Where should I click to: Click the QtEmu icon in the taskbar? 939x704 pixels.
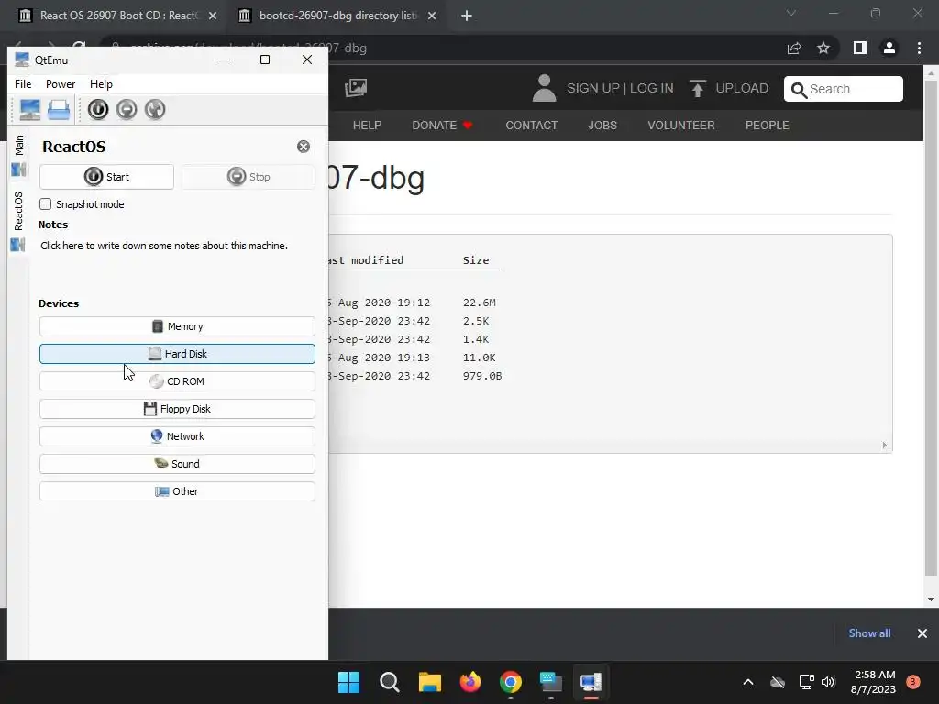(591, 682)
